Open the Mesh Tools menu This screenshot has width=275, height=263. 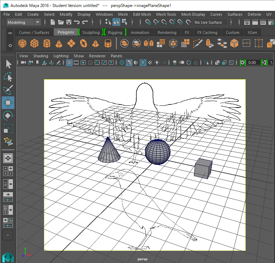(166, 14)
